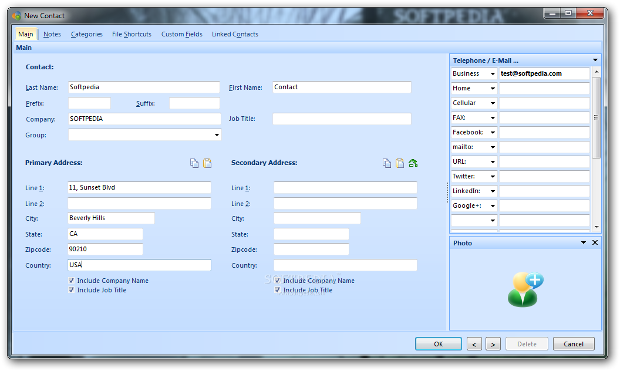
Task: Click primary address Line 1 field
Action: click(139, 187)
